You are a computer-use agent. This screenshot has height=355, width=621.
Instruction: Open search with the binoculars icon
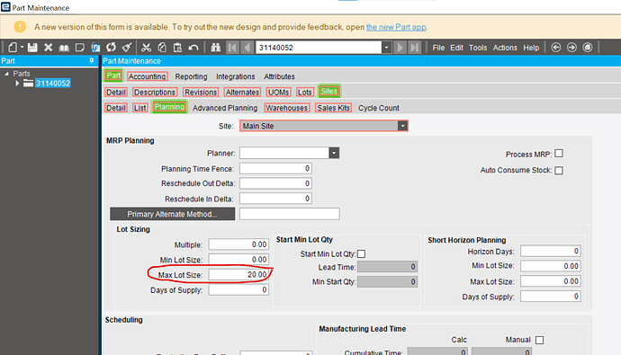(x=215, y=48)
